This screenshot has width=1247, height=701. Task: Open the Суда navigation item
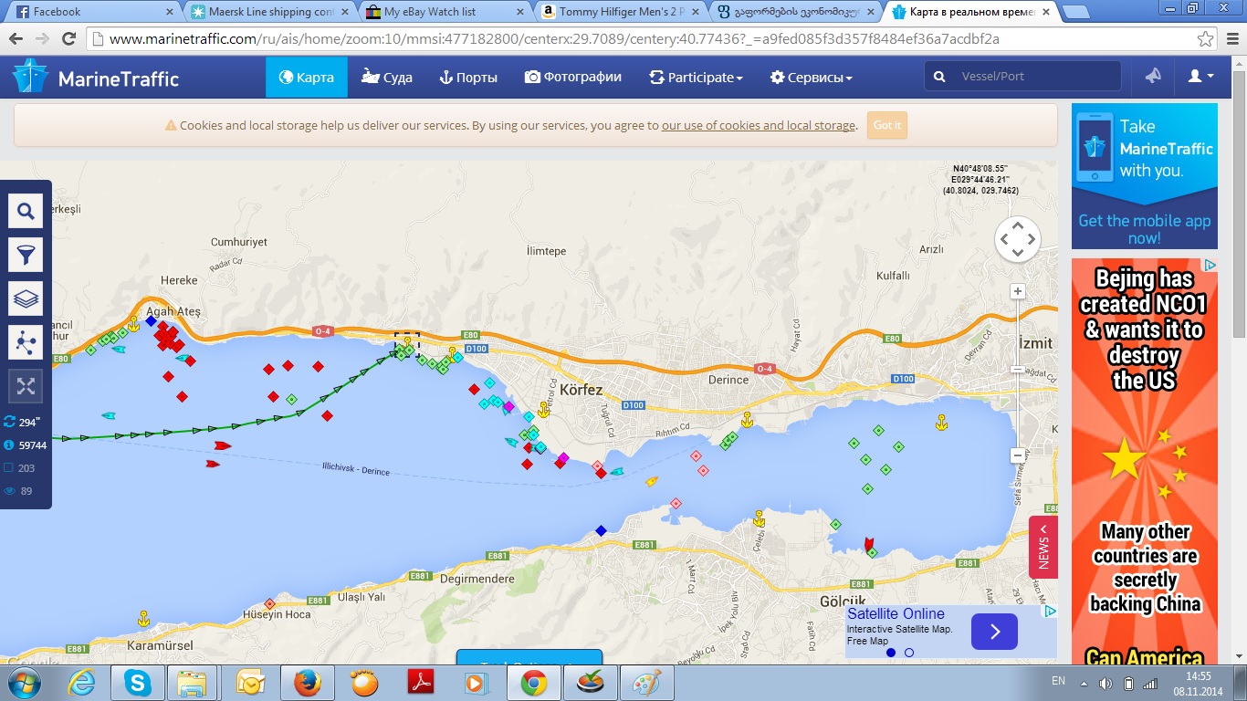pos(386,78)
